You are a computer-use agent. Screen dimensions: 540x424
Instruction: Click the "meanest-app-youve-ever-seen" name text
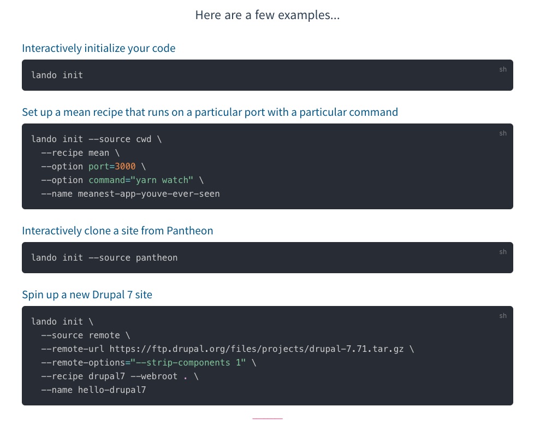[x=149, y=193]
